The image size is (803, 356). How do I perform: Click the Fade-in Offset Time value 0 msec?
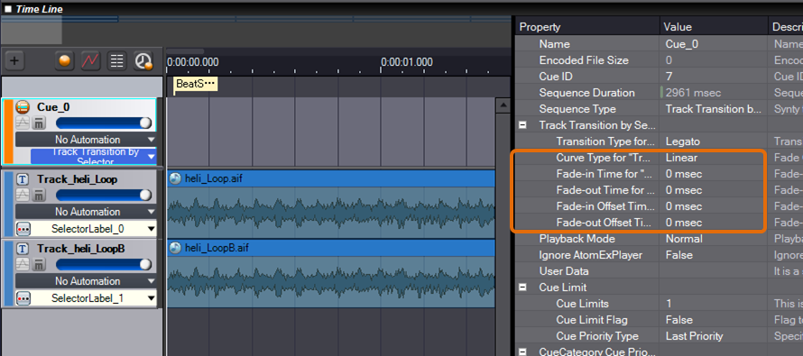pos(714,206)
